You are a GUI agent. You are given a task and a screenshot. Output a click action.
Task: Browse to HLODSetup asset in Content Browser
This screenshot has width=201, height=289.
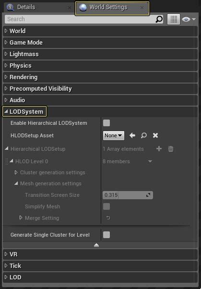[144, 135]
